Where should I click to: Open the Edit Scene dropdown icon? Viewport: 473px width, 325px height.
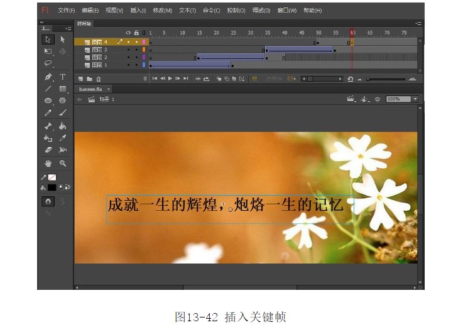click(x=351, y=99)
